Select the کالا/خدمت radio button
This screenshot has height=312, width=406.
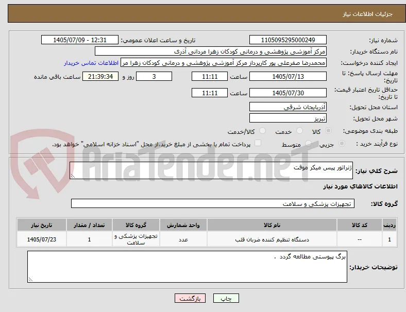coord(263,131)
